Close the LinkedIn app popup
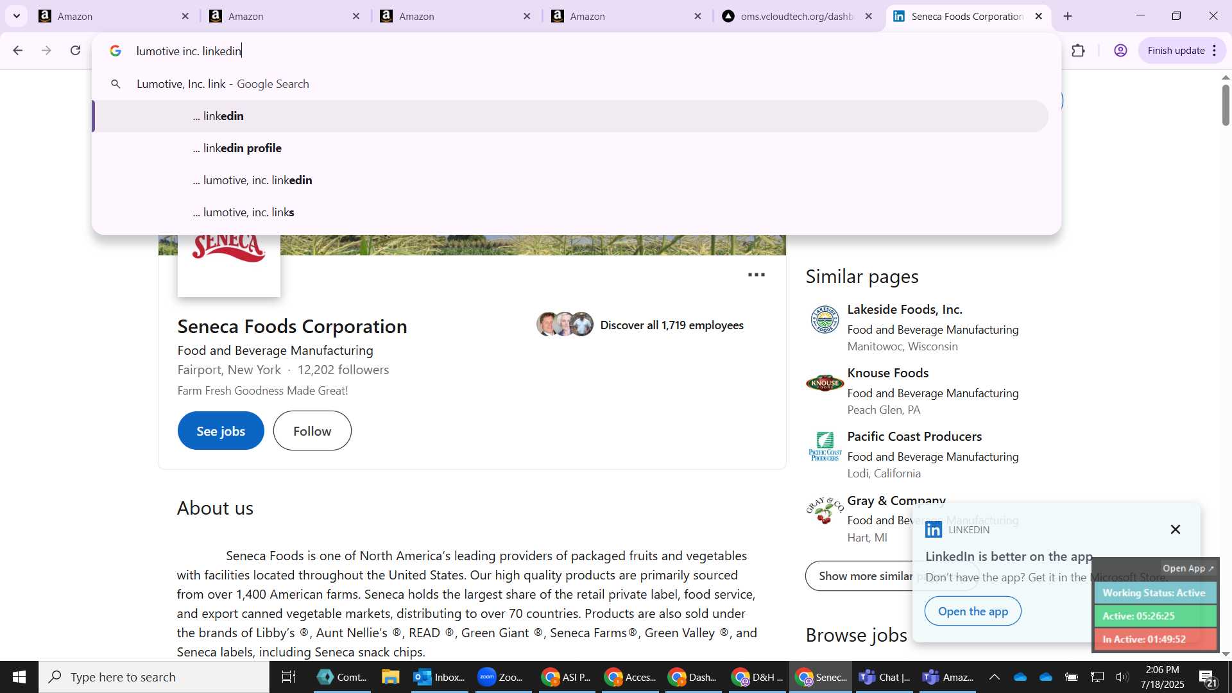The height and width of the screenshot is (693, 1232). (x=1175, y=529)
